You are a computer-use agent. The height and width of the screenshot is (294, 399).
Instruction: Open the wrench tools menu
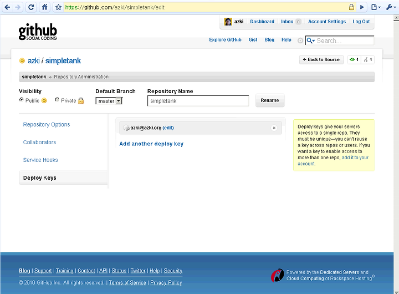coord(391,7)
